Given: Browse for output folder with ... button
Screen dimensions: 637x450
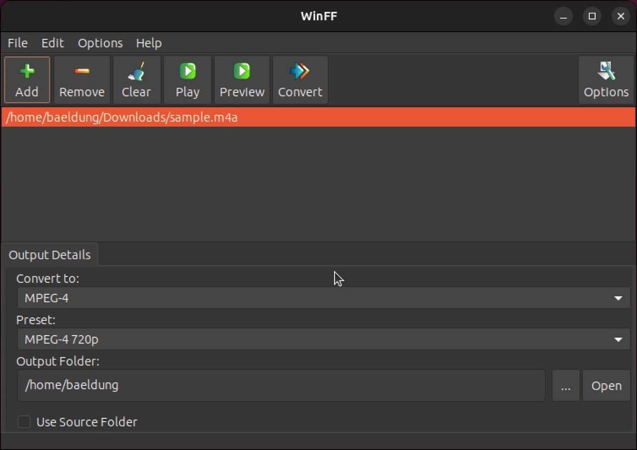Looking at the screenshot, I should click(566, 385).
